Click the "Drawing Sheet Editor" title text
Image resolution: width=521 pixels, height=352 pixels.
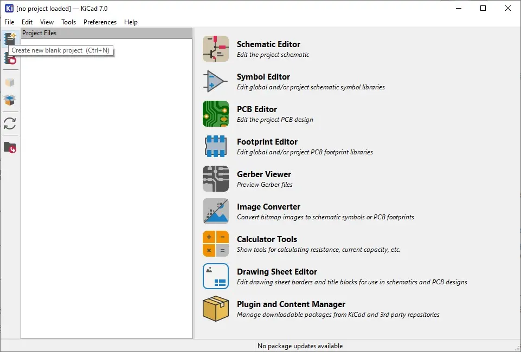tap(277, 272)
